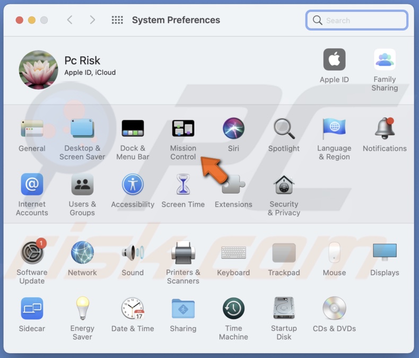The width and height of the screenshot is (419, 358).
Task: Go back using the left chevron
Action: 69,20
